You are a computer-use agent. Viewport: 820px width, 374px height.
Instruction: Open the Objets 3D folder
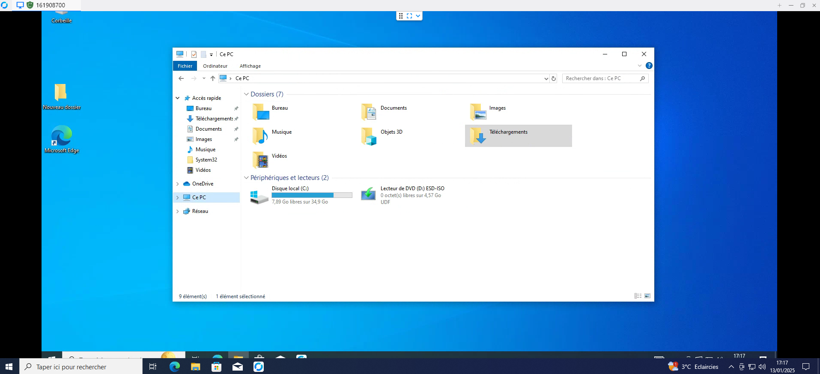[x=369, y=136]
